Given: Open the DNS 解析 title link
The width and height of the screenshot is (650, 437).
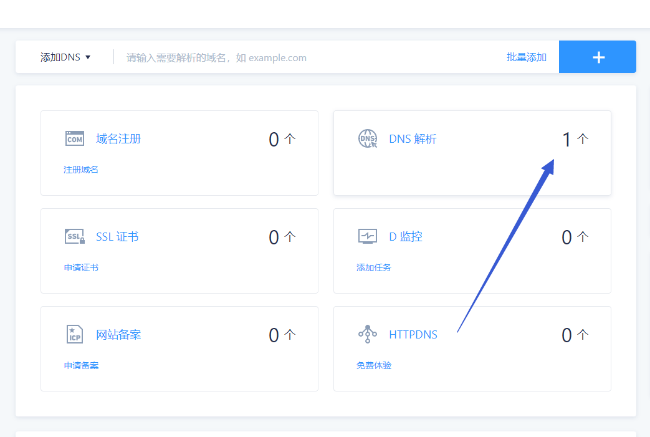Looking at the screenshot, I should [413, 139].
